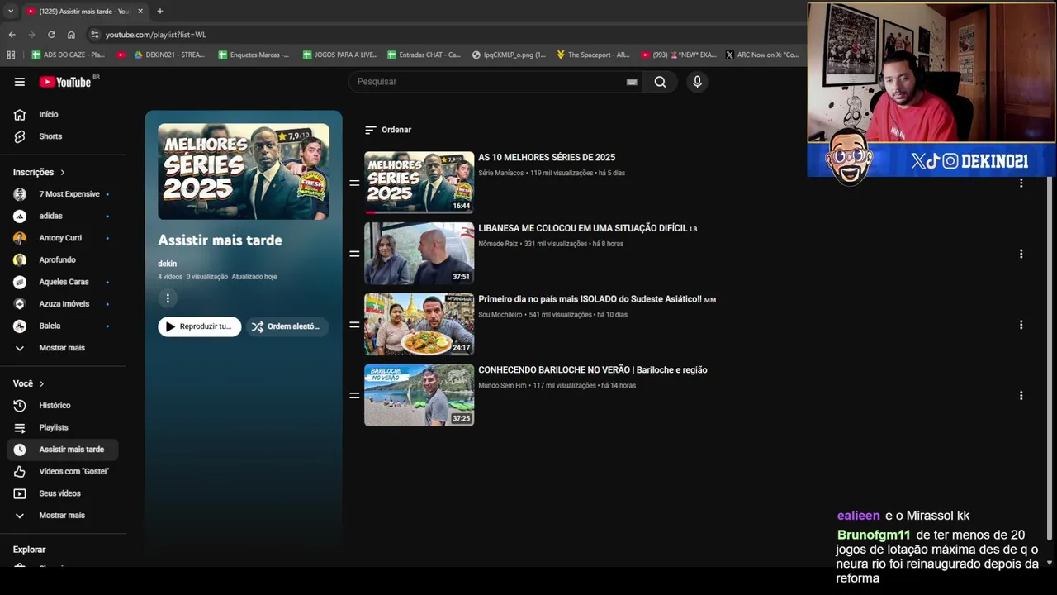Open JOGOS PARA A LIVE bookmark
This screenshot has height=595, width=1057.
339,55
